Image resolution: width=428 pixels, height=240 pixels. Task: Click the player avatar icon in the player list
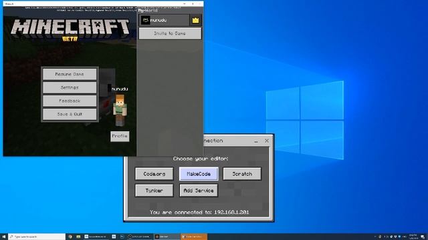pos(146,20)
